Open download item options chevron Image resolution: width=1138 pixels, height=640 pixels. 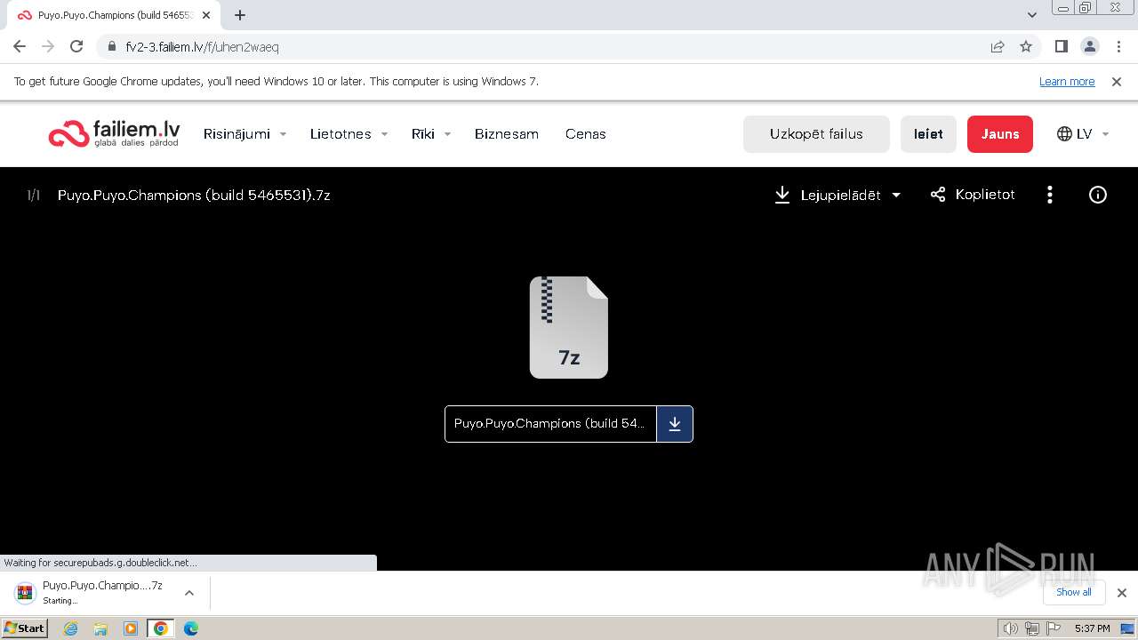click(x=188, y=593)
